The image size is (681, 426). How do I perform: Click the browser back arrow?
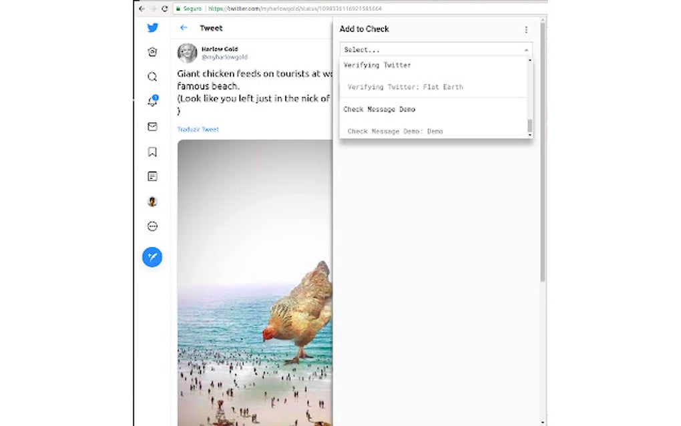pos(142,8)
